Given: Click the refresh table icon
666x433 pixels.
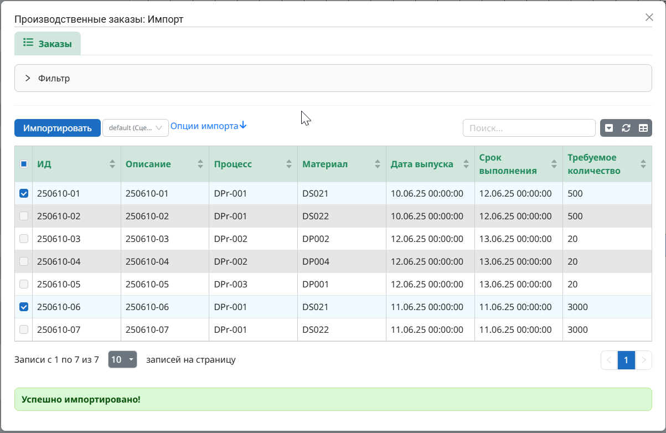Looking at the screenshot, I should pyautogui.click(x=626, y=128).
